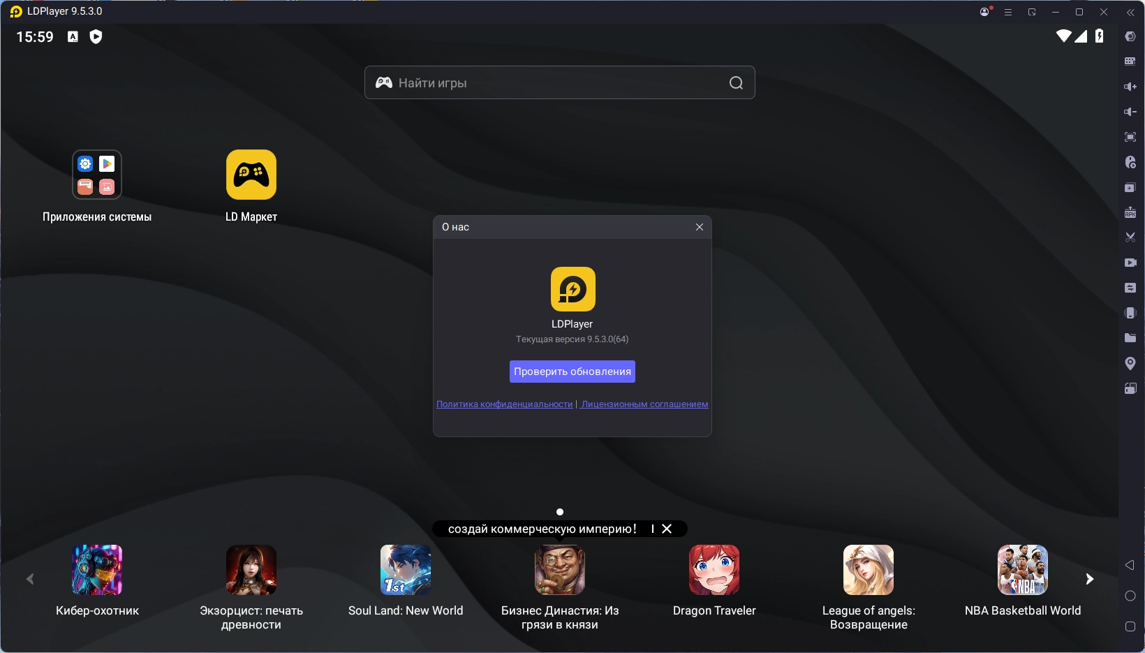Click the battery charging status icon
Image resolution: width=1145 pixels, height=653 pixels.
point(1100,36)
